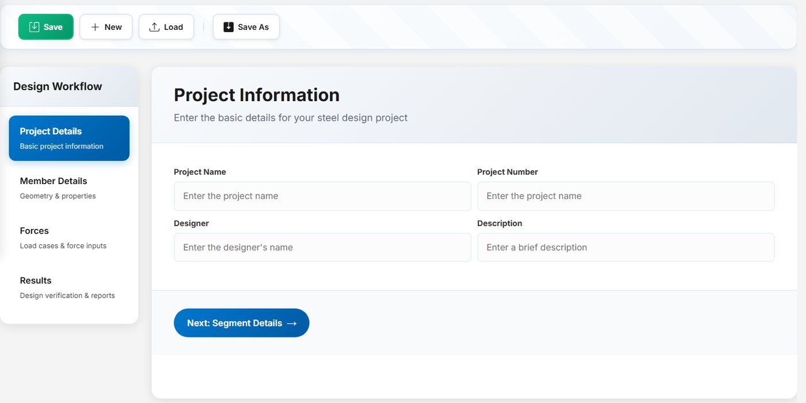Click into the Designer name field
This screenshot has width=806, height=403.
coord(322,247)
